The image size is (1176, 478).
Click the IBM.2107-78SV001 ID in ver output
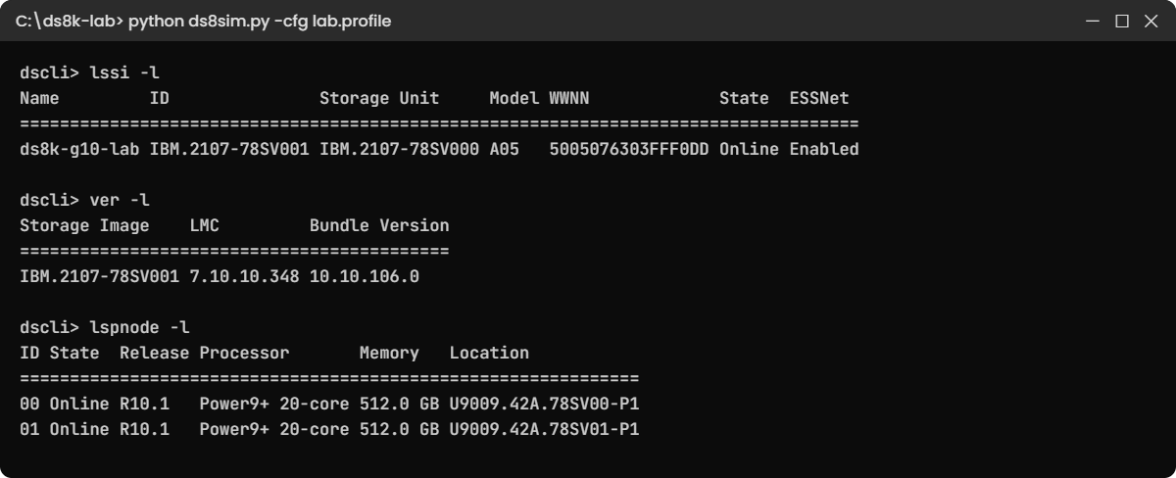[x=99, y=276]
